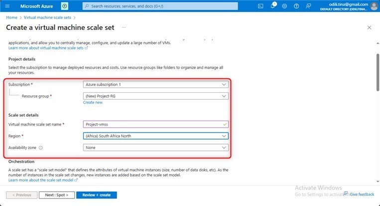Open the help question mark menu
380x206 pixels.
point(296,6)
